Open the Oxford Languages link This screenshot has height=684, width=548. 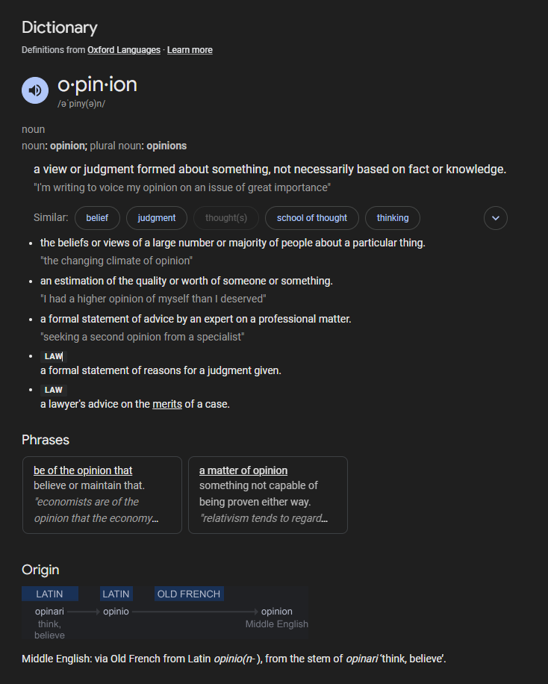pyautogui.click(x=124, y=50)
